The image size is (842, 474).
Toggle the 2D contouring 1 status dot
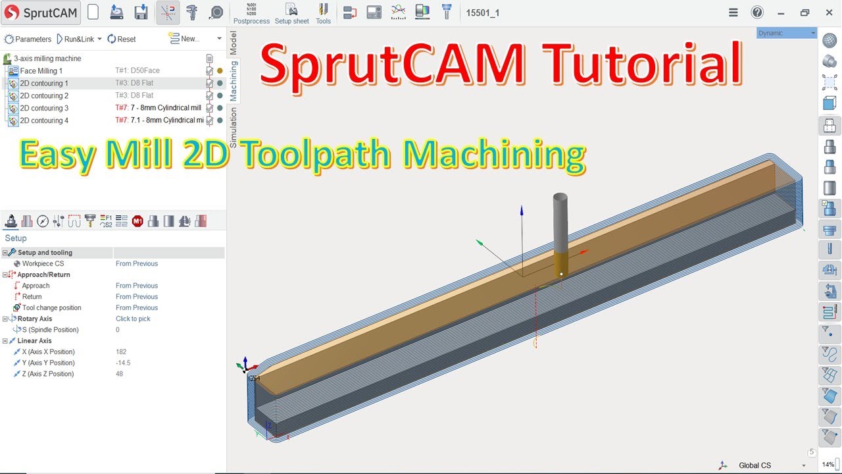220,83
